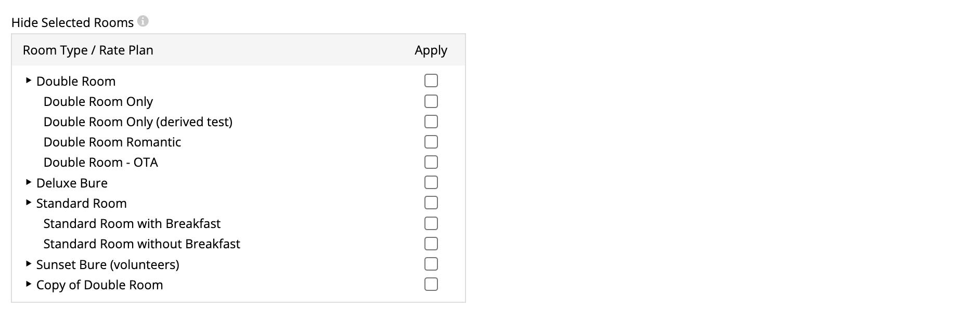The height and width of the screenshot is (321, 956).
Task: Click the Apply column header
Action: [430, 50]
